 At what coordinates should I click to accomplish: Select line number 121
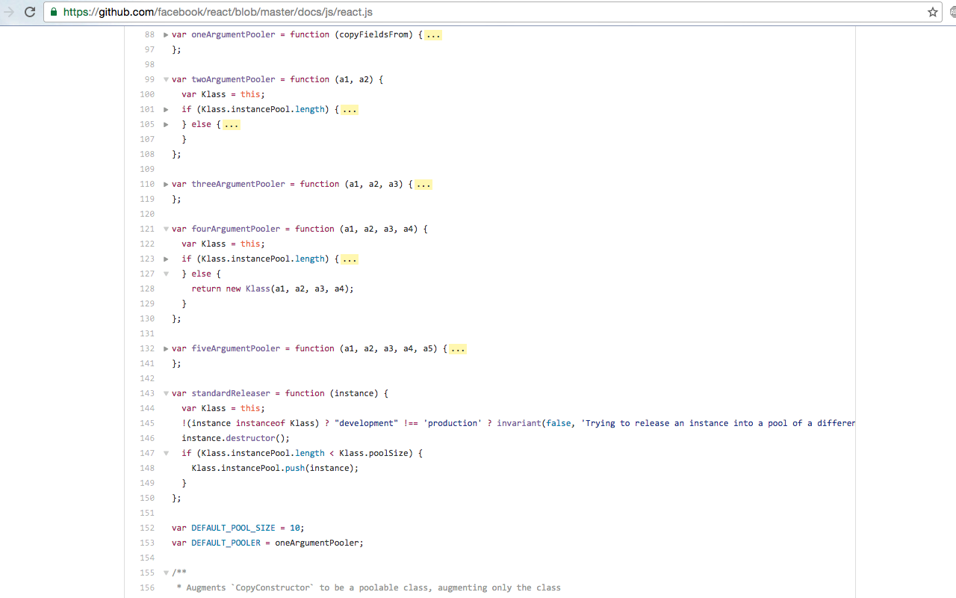coord(147,229)
